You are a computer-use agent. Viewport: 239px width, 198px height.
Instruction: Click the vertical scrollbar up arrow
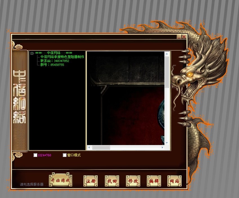pos(167,54)
